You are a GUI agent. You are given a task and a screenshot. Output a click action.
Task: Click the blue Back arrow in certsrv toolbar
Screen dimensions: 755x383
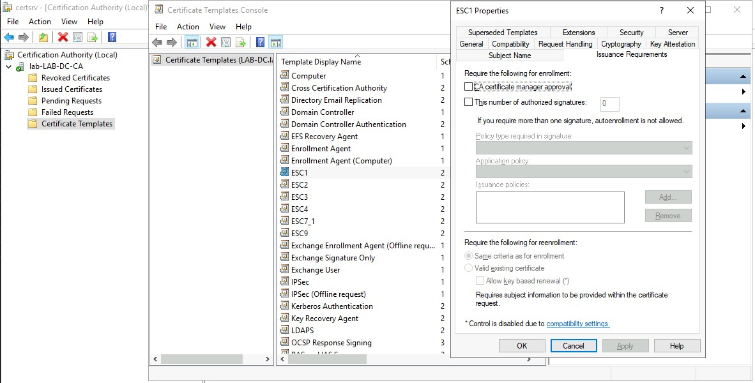click(x=9, y=38)
